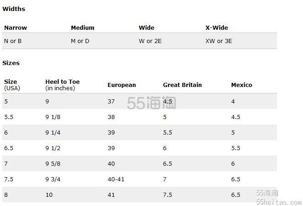Screen dimensions: 303x206
Task: Select the X-Wide column header
Action: point(216,27)
